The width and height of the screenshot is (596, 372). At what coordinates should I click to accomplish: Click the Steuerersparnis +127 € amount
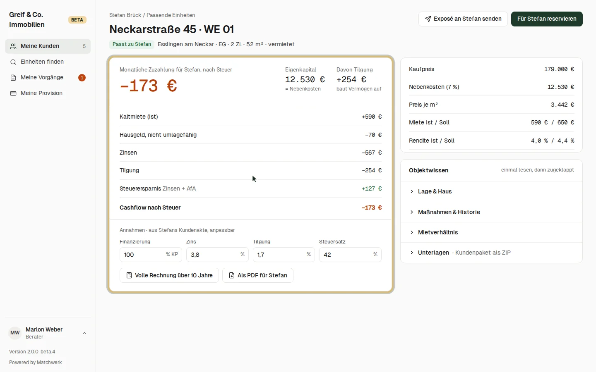372,188
